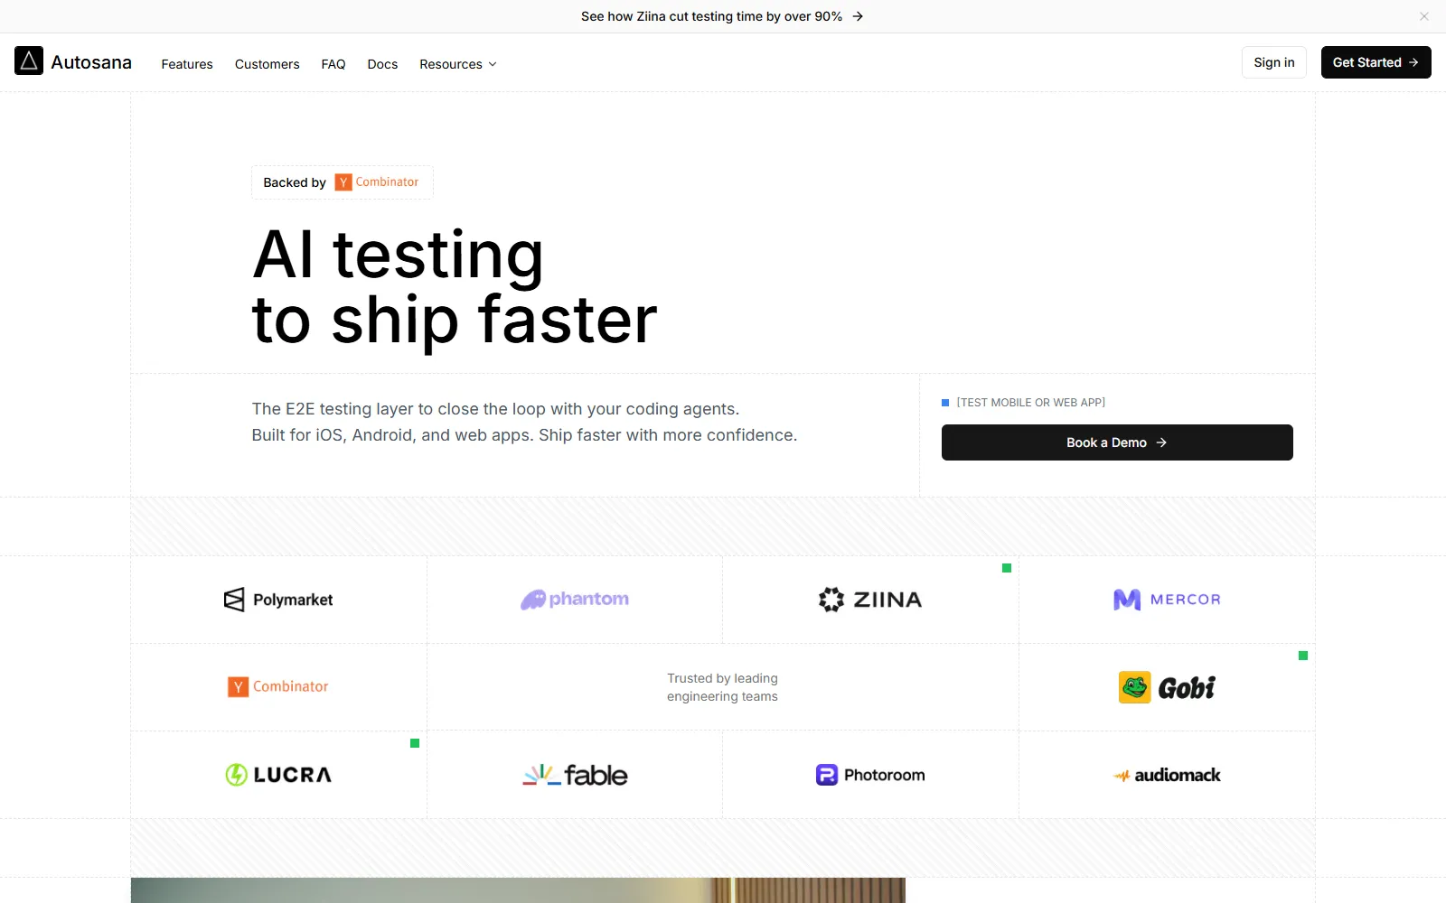Click the E2E testing layer description paragraph

pos(524,422)
